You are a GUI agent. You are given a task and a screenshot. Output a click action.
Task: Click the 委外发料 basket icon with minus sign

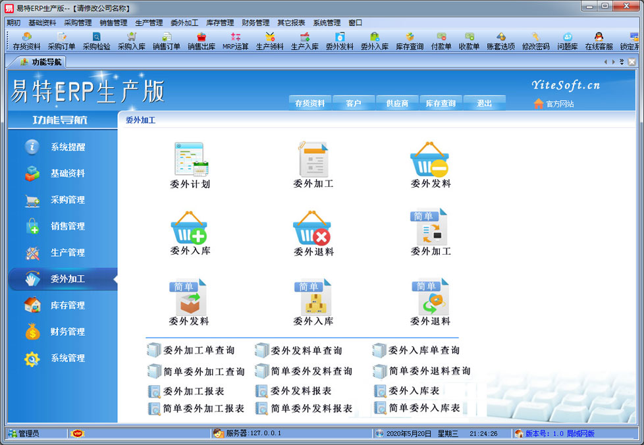(430, 160)
